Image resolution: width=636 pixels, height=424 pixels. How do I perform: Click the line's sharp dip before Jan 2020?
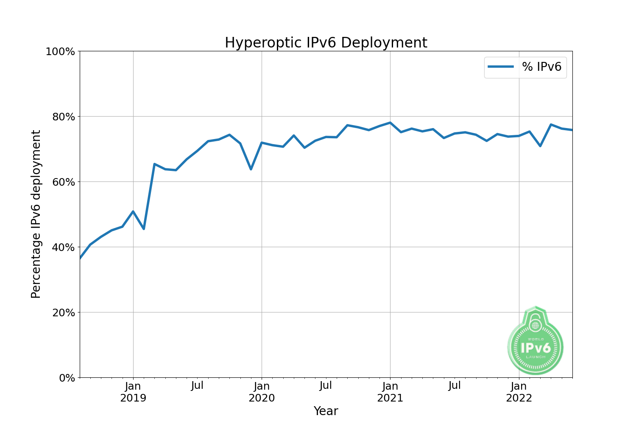251,169
